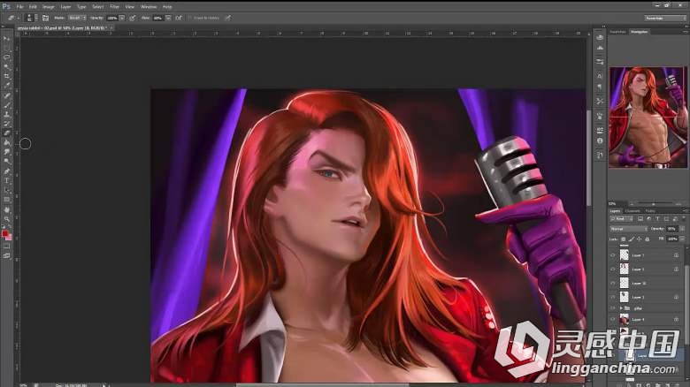Open the Image menu
The image size is (690, 387).
pyautogui.click(x=49, y=6)
